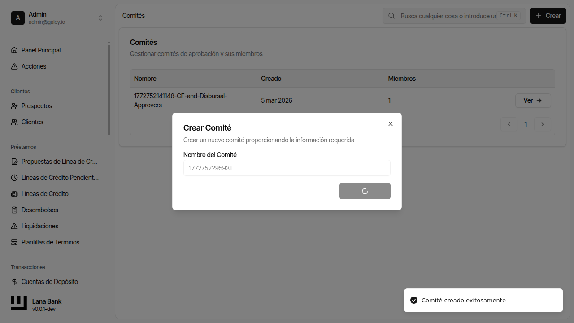574x323 pixels.
Task: Click the Lana Bank logo
Action: (x=19, y=303)
